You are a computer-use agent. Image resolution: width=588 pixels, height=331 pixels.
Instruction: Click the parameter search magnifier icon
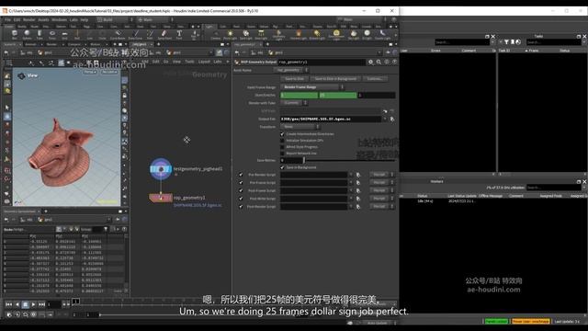[x=379, y=62]
